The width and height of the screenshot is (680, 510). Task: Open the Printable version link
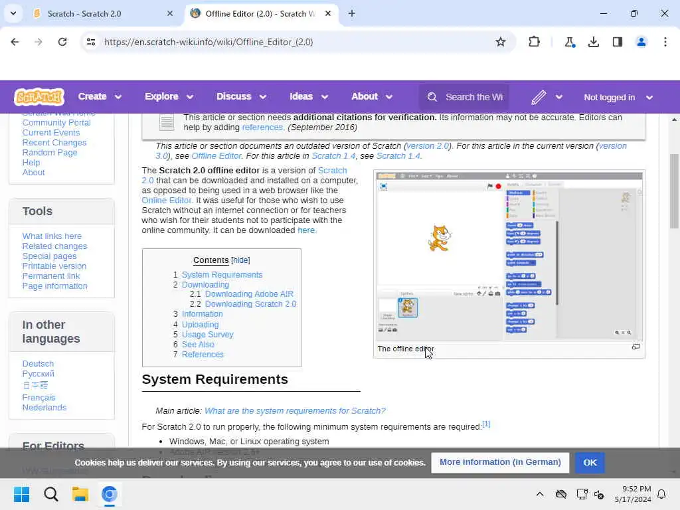click(54, 266)
